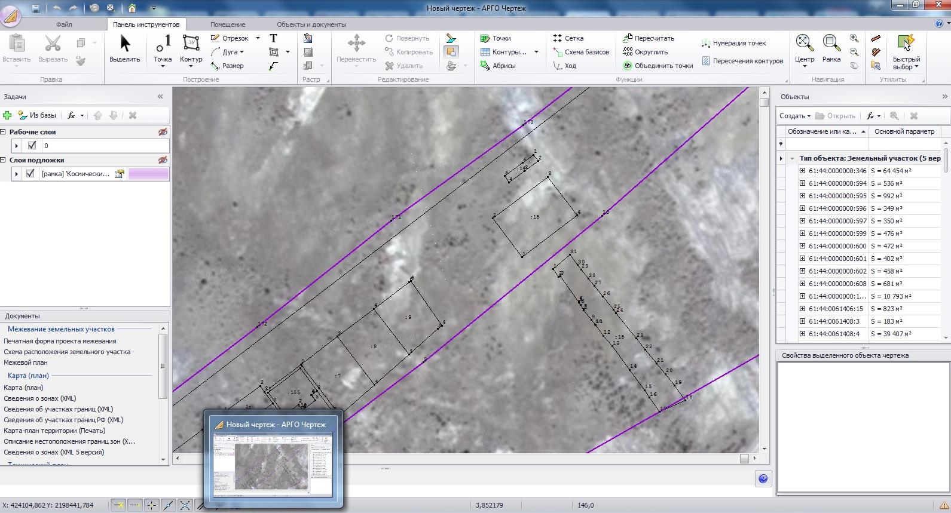Uncheck the Космически… underlay layer checkbox

[30, 174]
